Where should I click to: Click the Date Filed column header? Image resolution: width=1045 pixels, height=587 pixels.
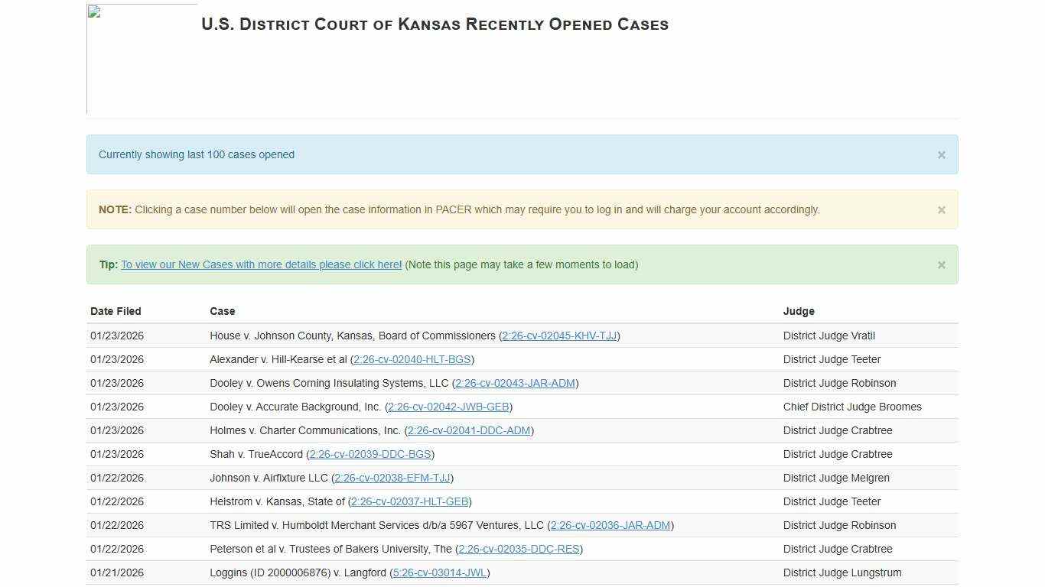(x=116, y=311)
